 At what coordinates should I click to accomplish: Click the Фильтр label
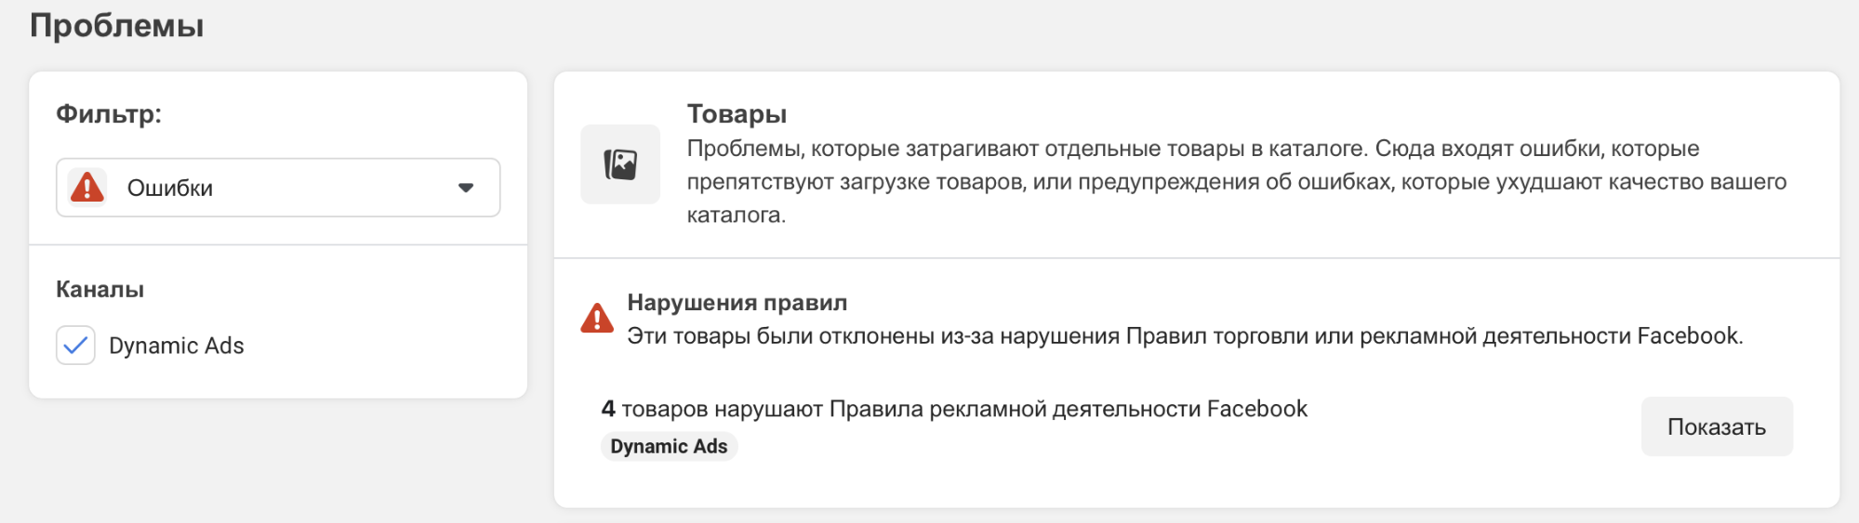pyautogui.click(x=109, y=113)
